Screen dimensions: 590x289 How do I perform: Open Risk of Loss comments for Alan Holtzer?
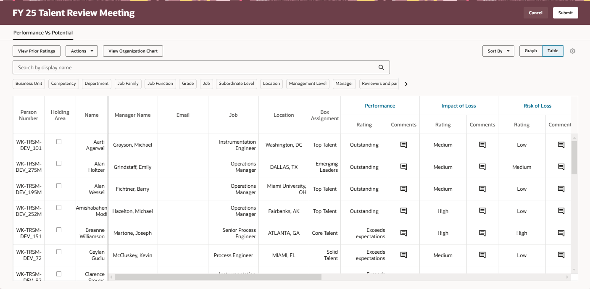tap(561, 167)
